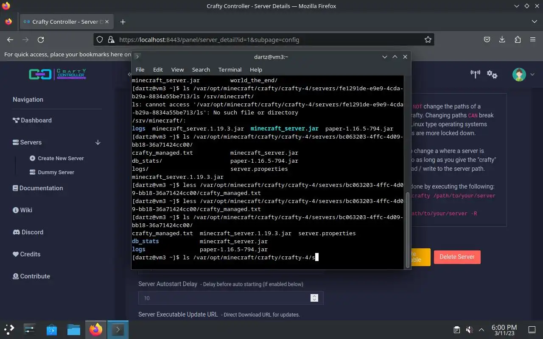Open the Contribute link

click(x=31, y=276)
